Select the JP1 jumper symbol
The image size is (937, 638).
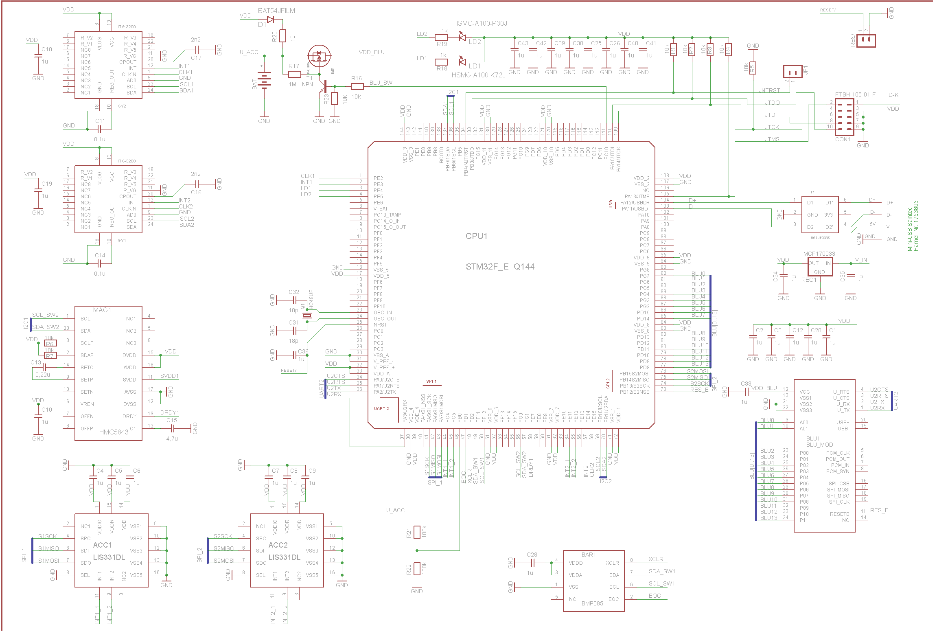[x=792, y=72]
